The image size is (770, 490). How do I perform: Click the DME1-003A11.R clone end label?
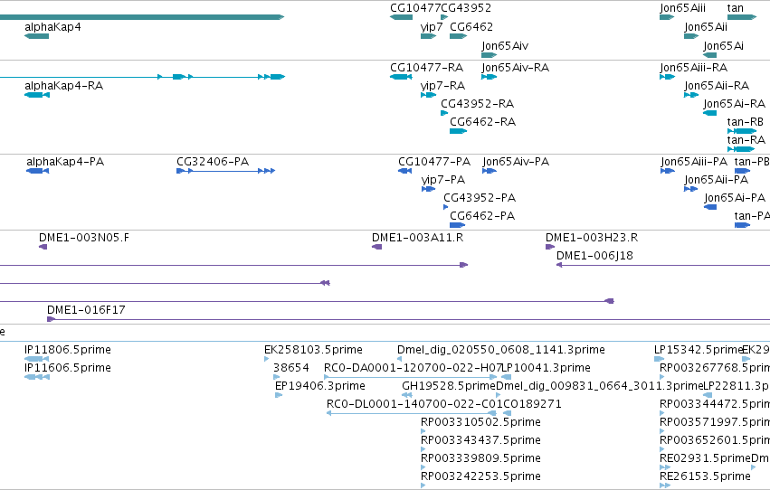click(417, 238)
